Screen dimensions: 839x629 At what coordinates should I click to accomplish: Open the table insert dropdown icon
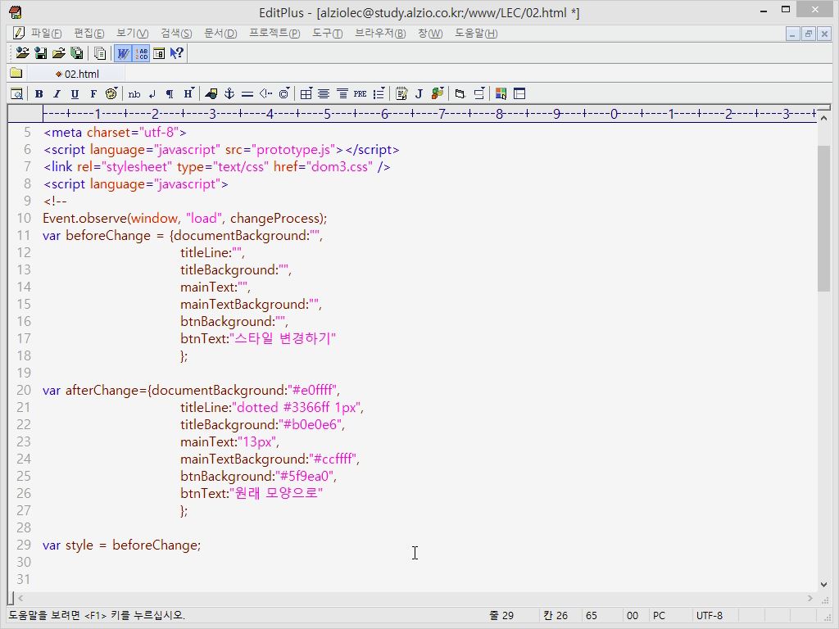coord(306,94)
